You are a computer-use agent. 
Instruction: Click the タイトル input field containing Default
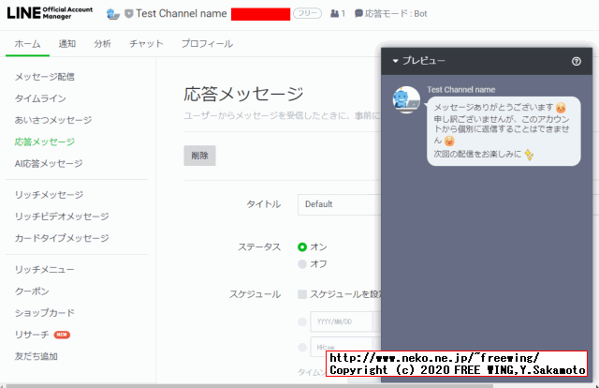[x=340, y=204]
